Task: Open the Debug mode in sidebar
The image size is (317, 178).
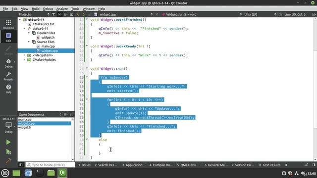Action: point(8,63)
